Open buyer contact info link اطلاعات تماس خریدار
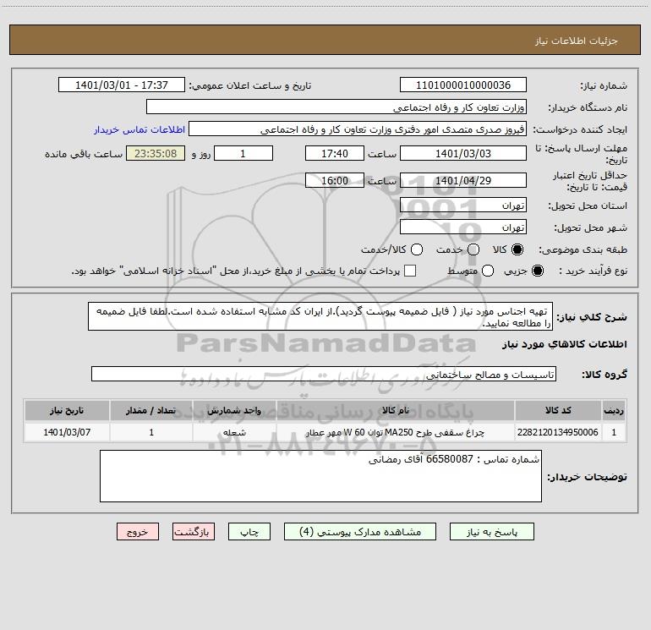Image resolution: width=651 pixels, height=630 pixels. (x=139, y=129)
